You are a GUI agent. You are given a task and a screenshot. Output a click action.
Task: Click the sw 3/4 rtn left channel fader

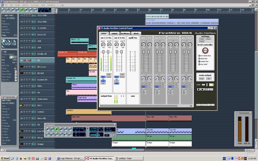pos(117,52)
